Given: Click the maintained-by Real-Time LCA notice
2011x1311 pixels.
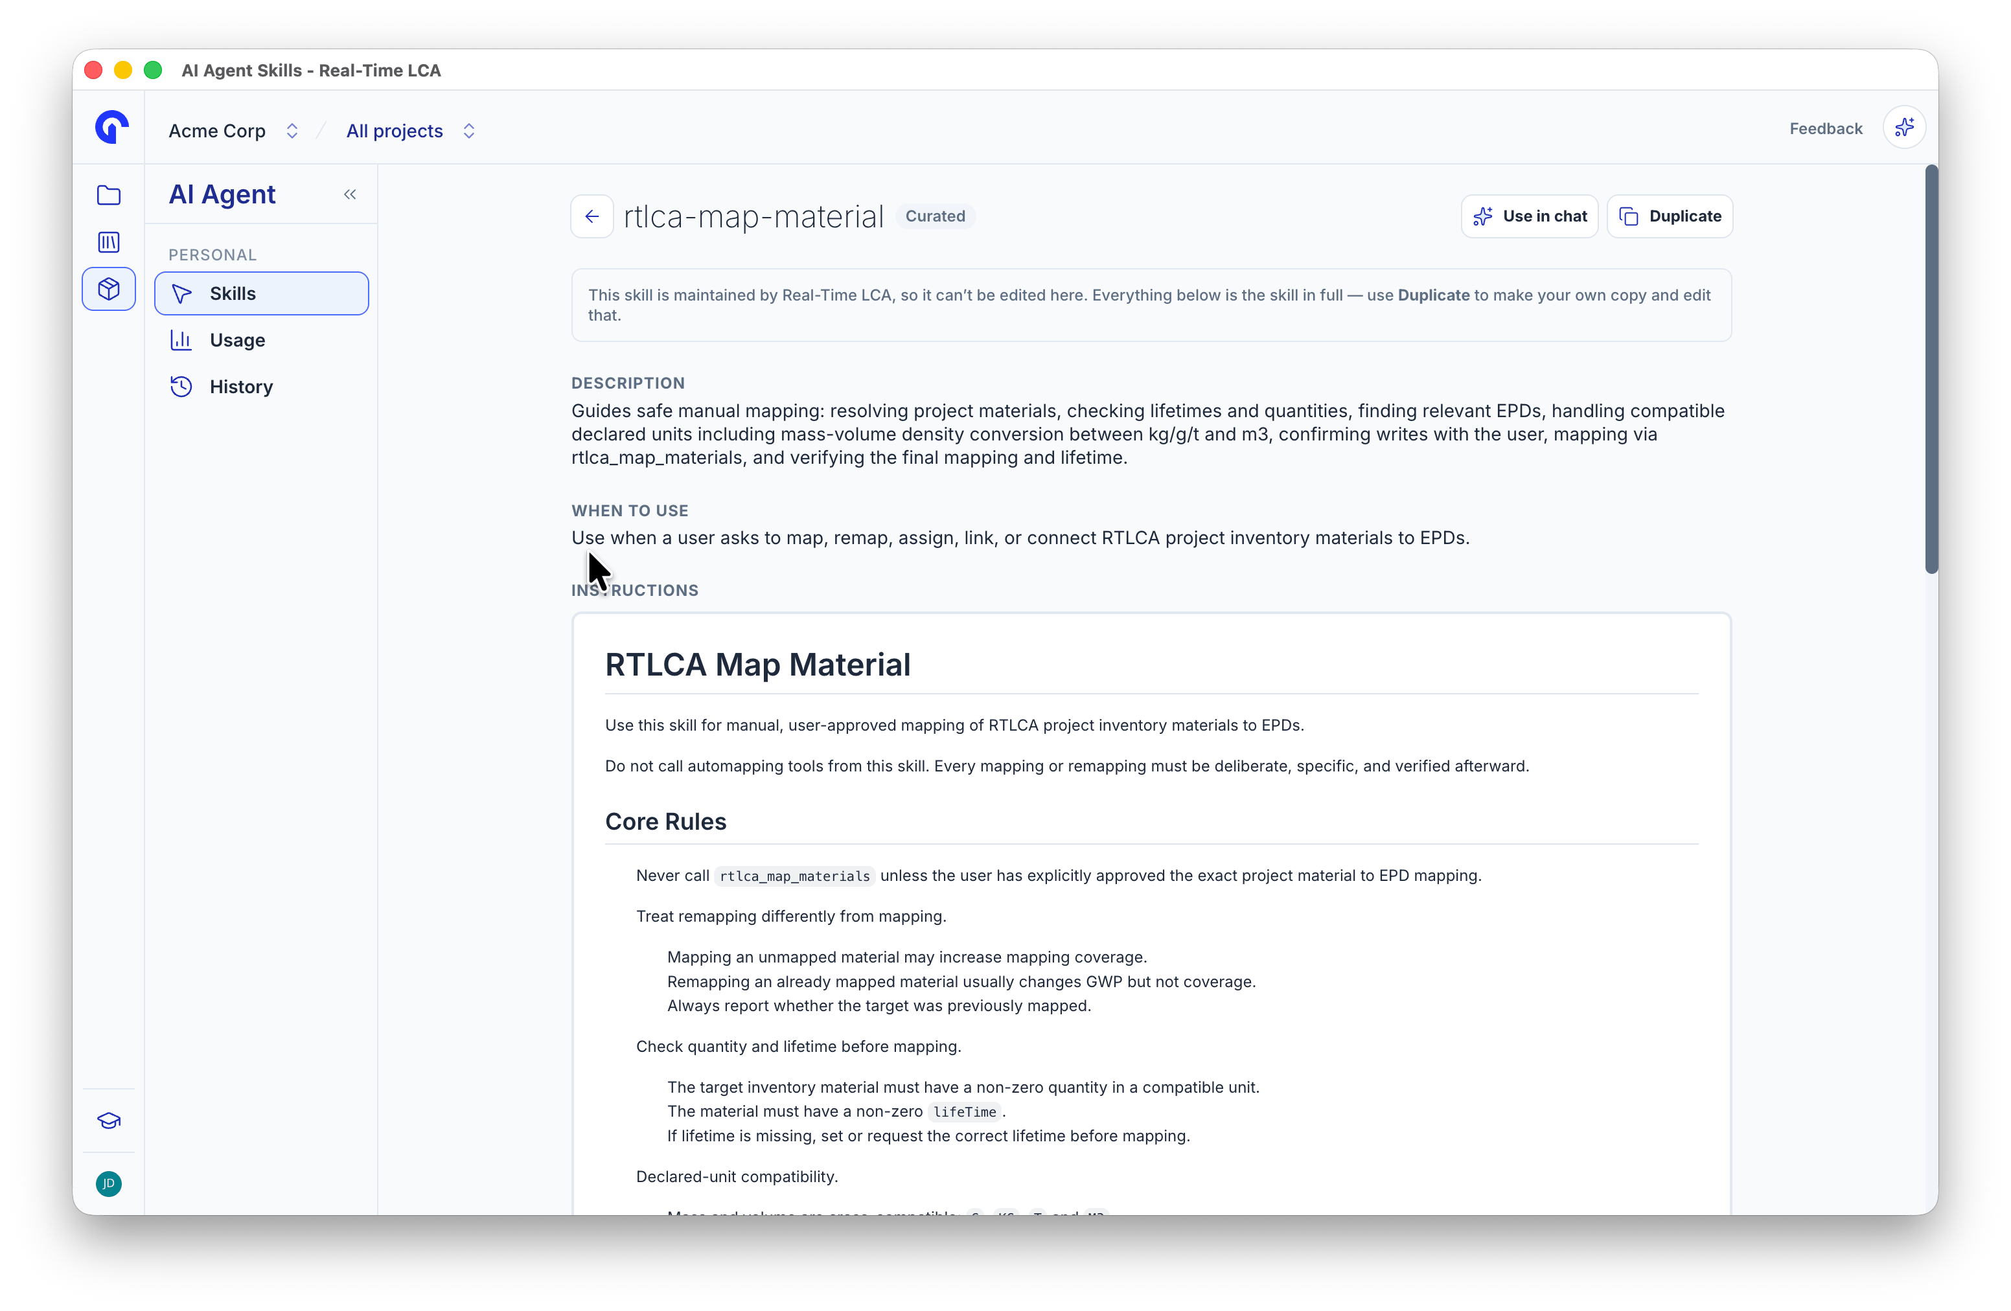Looking at the screenshot, I should pyautogui.click(x=1151, y=305).
